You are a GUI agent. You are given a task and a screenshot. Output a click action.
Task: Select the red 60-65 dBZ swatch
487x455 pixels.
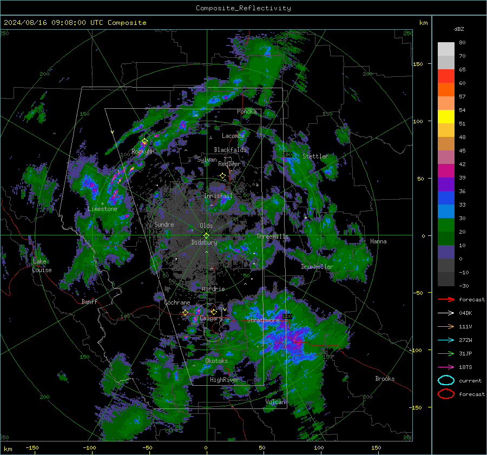[x=446, y=76]
